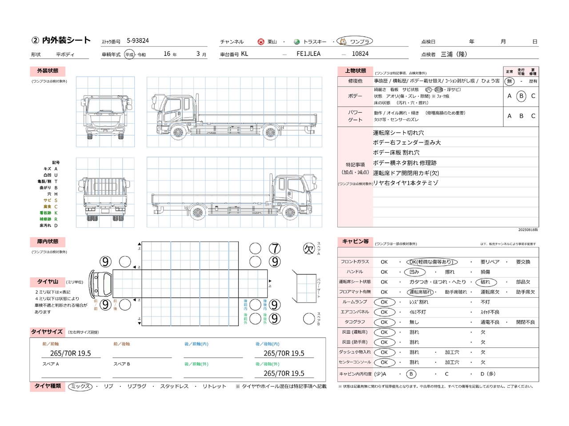This screenshot has height=426, width=569.
Task: Select the front-view truck diagram
Action: point(105,112)
